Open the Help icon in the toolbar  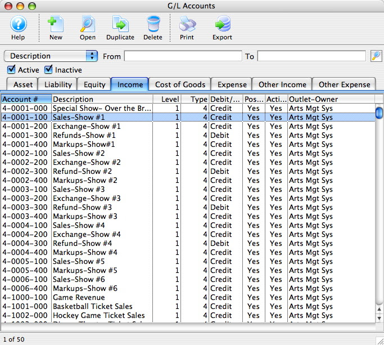[18, 28]
